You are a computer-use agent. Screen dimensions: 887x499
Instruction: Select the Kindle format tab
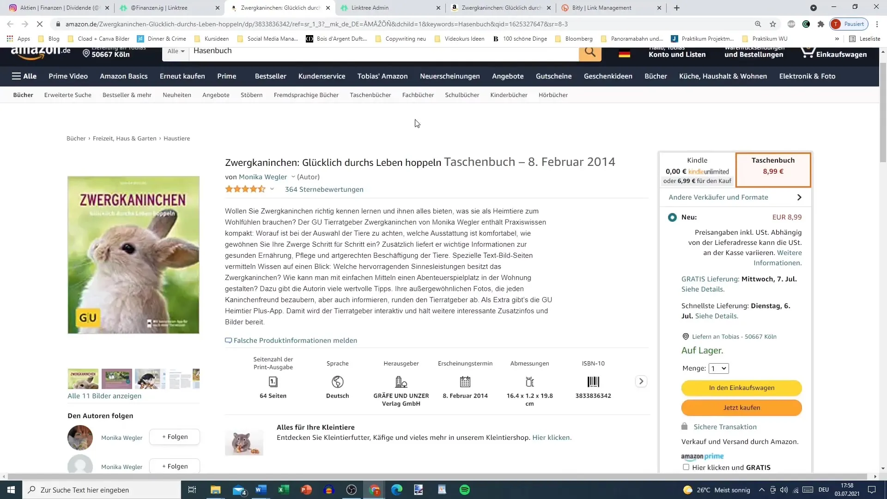pos(697,170)
